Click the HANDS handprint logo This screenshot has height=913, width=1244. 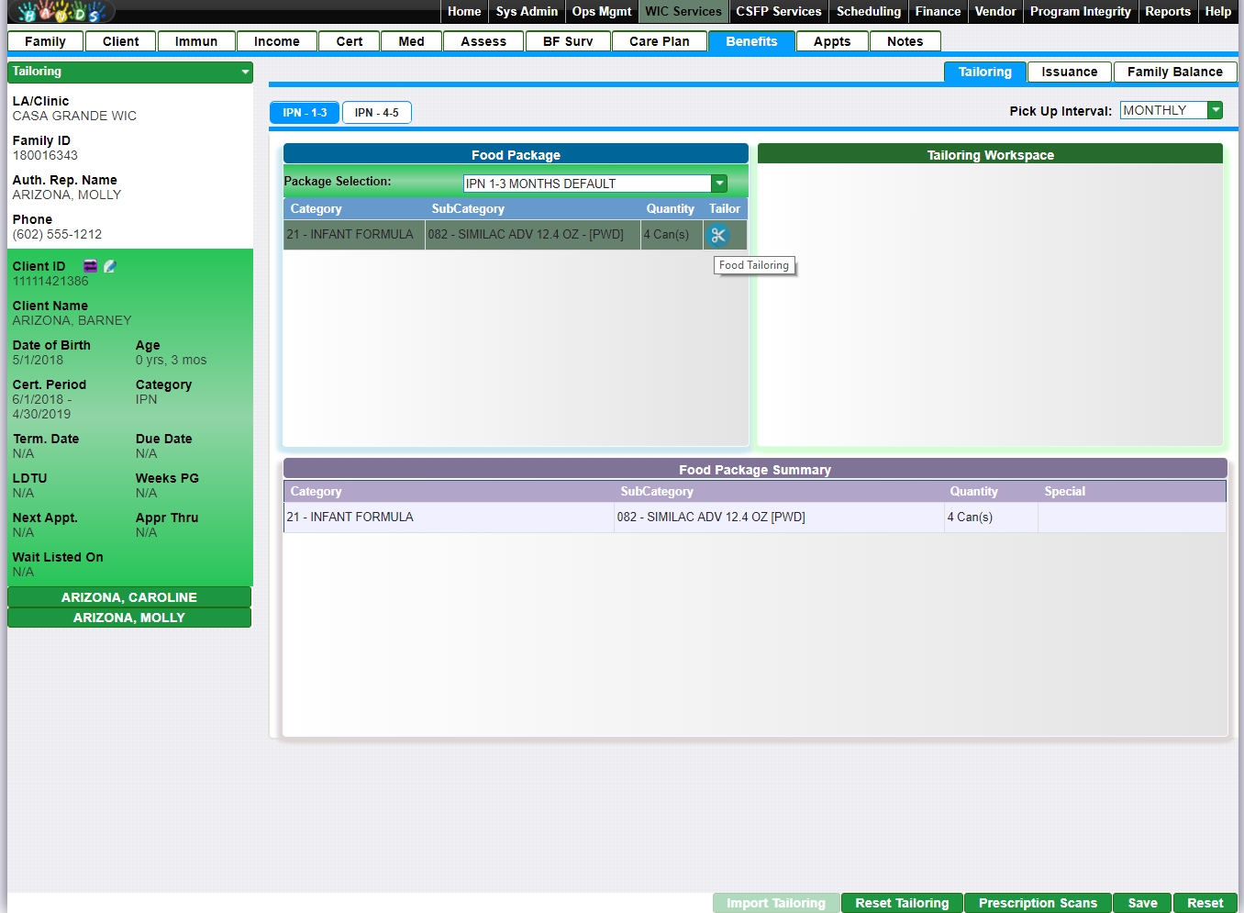click(x=61, y=12)
